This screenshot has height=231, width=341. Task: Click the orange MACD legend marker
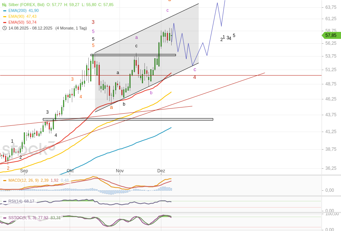click(x=4, y=180)
